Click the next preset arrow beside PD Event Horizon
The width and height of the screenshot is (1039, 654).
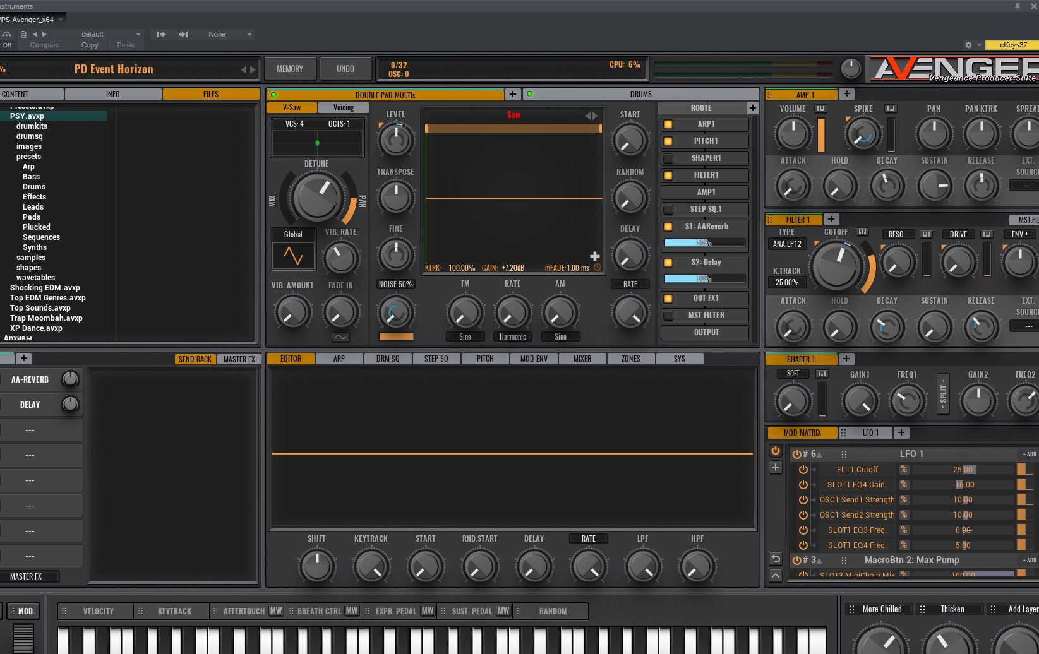coord(253,69)
